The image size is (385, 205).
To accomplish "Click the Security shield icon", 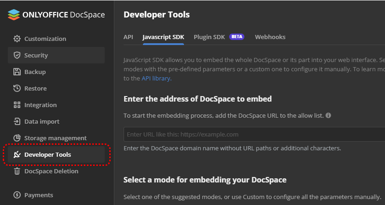I will (x=17, y=55).
